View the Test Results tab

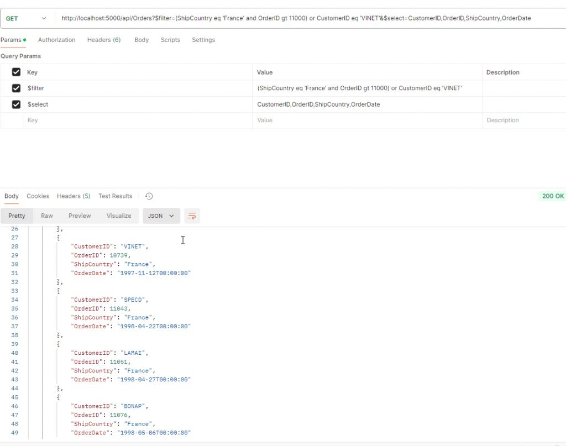click(x=115, y=196)
